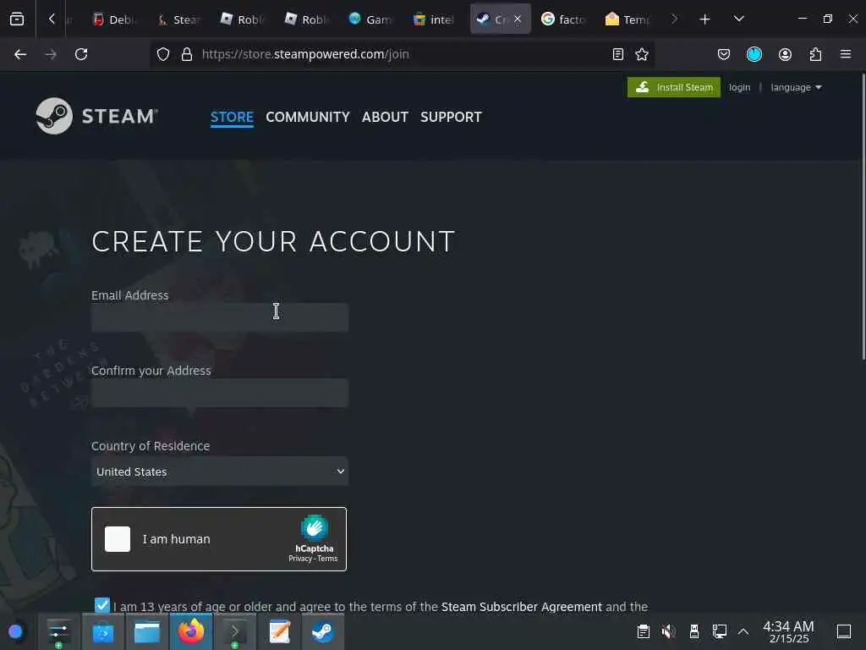Click the Steam logo
Image resolution: width=866 pixels, height=650 pixels.
(x=96, y=116)
